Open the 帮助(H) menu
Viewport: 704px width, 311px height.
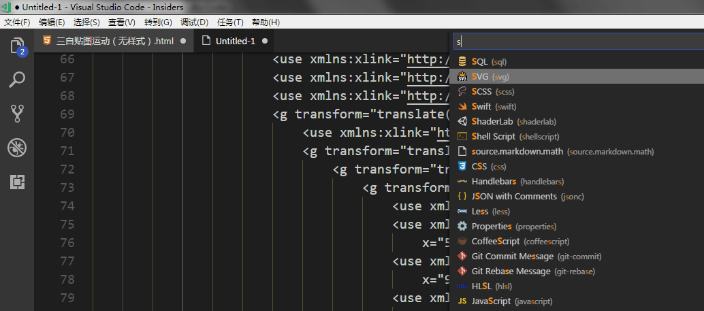pos(266,22)
